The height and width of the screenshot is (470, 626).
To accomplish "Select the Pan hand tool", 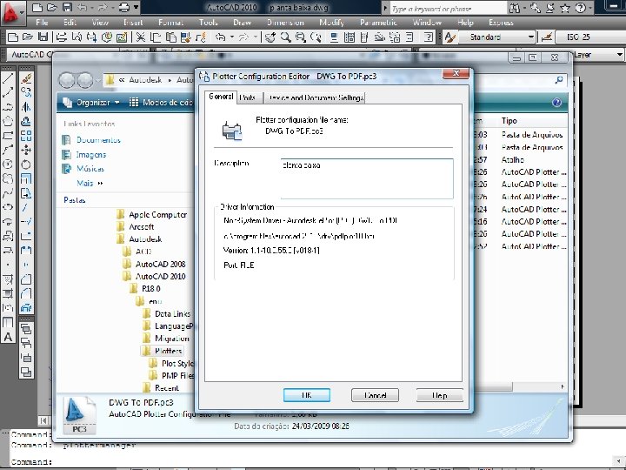I will [270, 37].
